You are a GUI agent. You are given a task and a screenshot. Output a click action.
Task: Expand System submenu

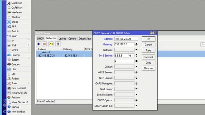(x=29, y=59)
